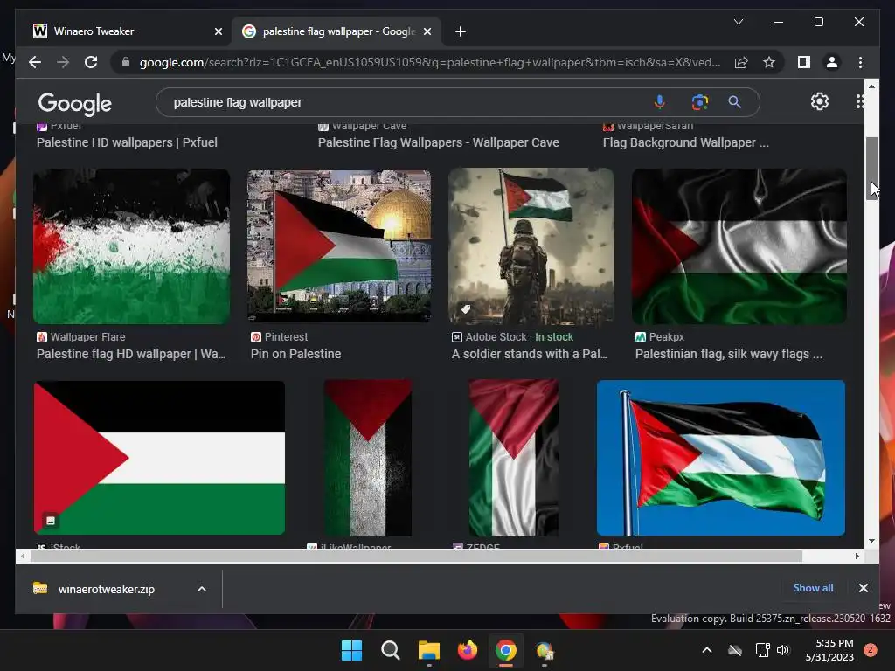Open the Google apps grid

coord(860,101)
